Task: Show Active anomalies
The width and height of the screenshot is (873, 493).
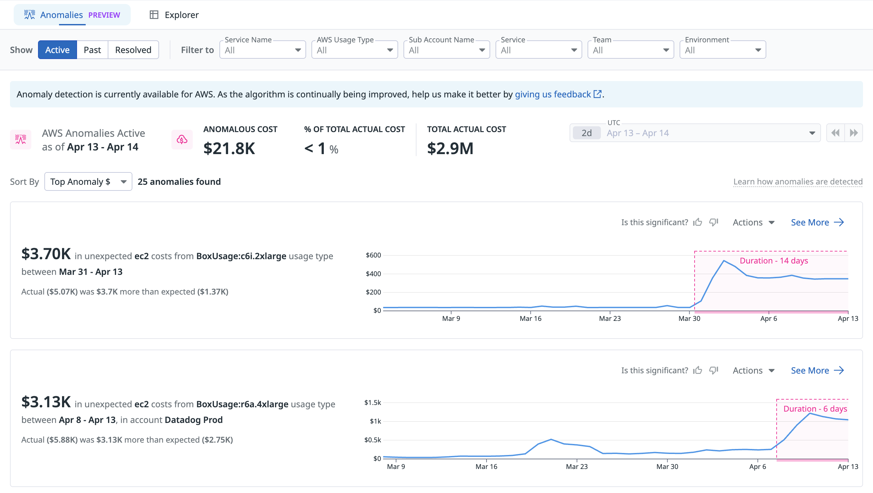Action: tap(57, 50)
